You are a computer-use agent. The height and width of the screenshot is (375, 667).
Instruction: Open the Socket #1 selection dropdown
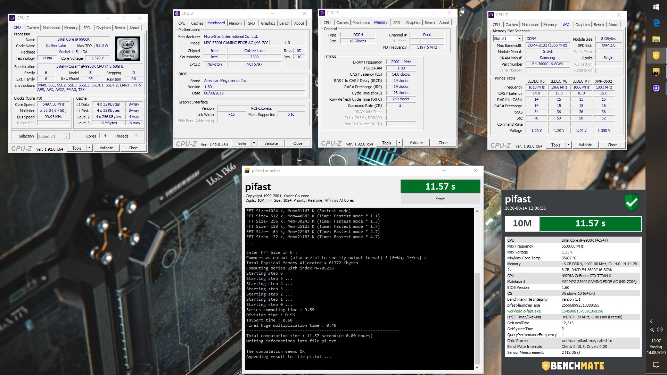(x=53, y=136)
